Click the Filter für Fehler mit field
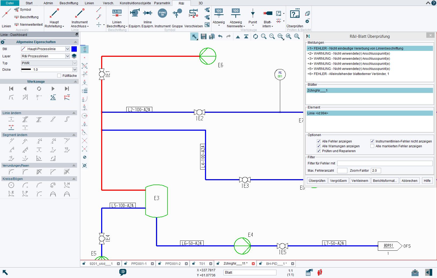 [x=385, y=163]
